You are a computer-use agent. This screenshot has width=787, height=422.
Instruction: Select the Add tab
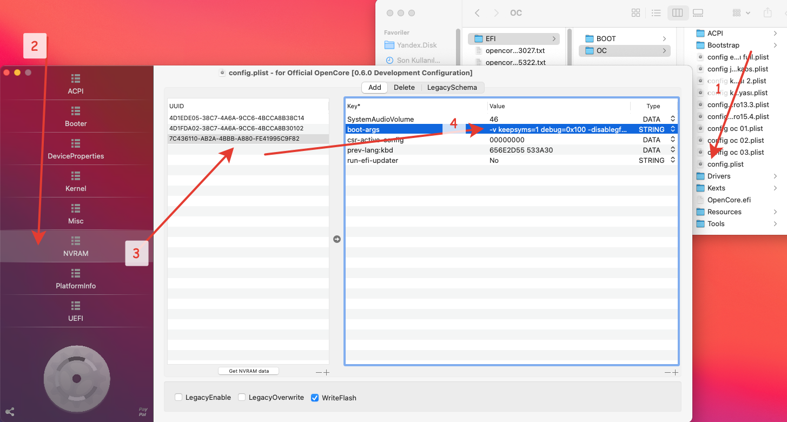click(375, 88)
